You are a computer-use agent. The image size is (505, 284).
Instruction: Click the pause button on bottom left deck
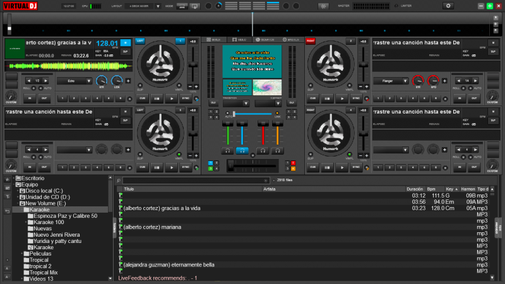[x=157, y=167]
